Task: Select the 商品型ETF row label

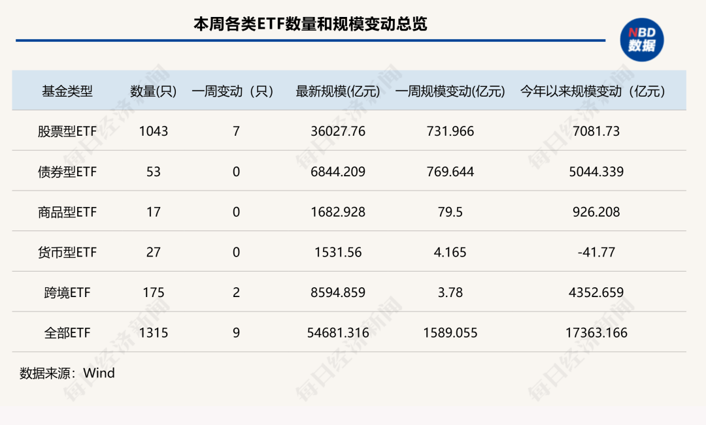Action: (x=67, y=212)
